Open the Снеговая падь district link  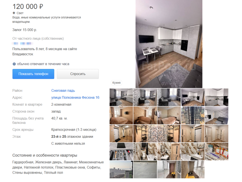tap(63, 90)
